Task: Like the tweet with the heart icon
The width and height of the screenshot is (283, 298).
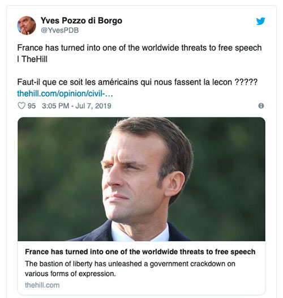Action: (22, 106)
